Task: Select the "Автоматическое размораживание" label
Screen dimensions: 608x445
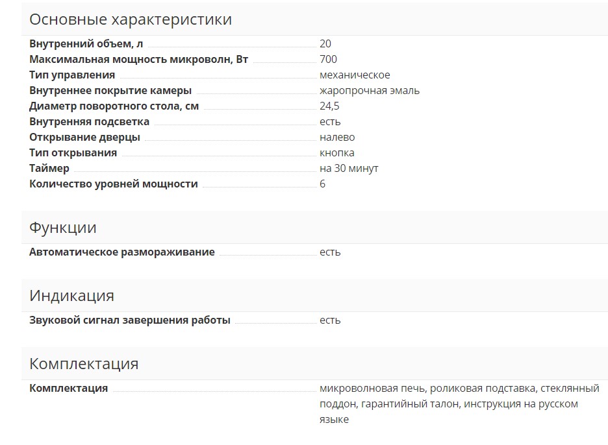Action: coord(121,252)
